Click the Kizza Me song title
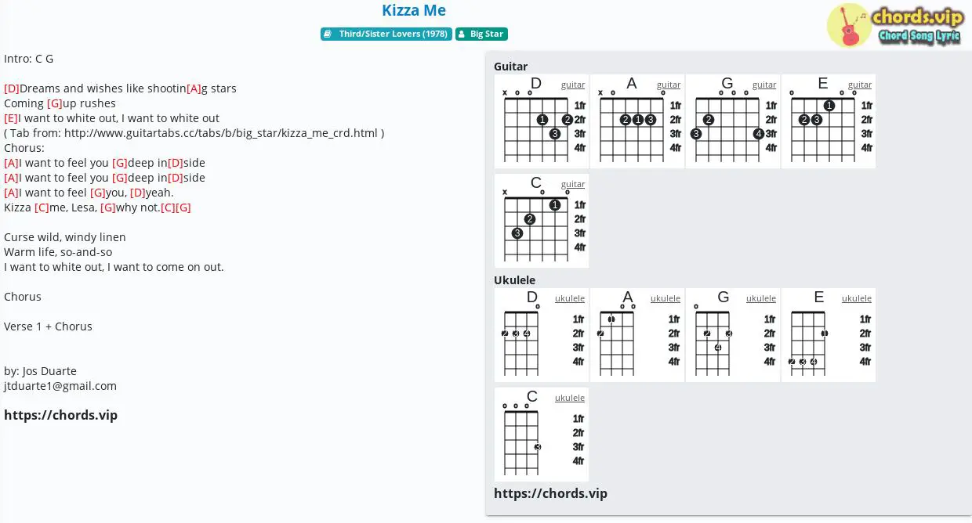 (414, 10)
